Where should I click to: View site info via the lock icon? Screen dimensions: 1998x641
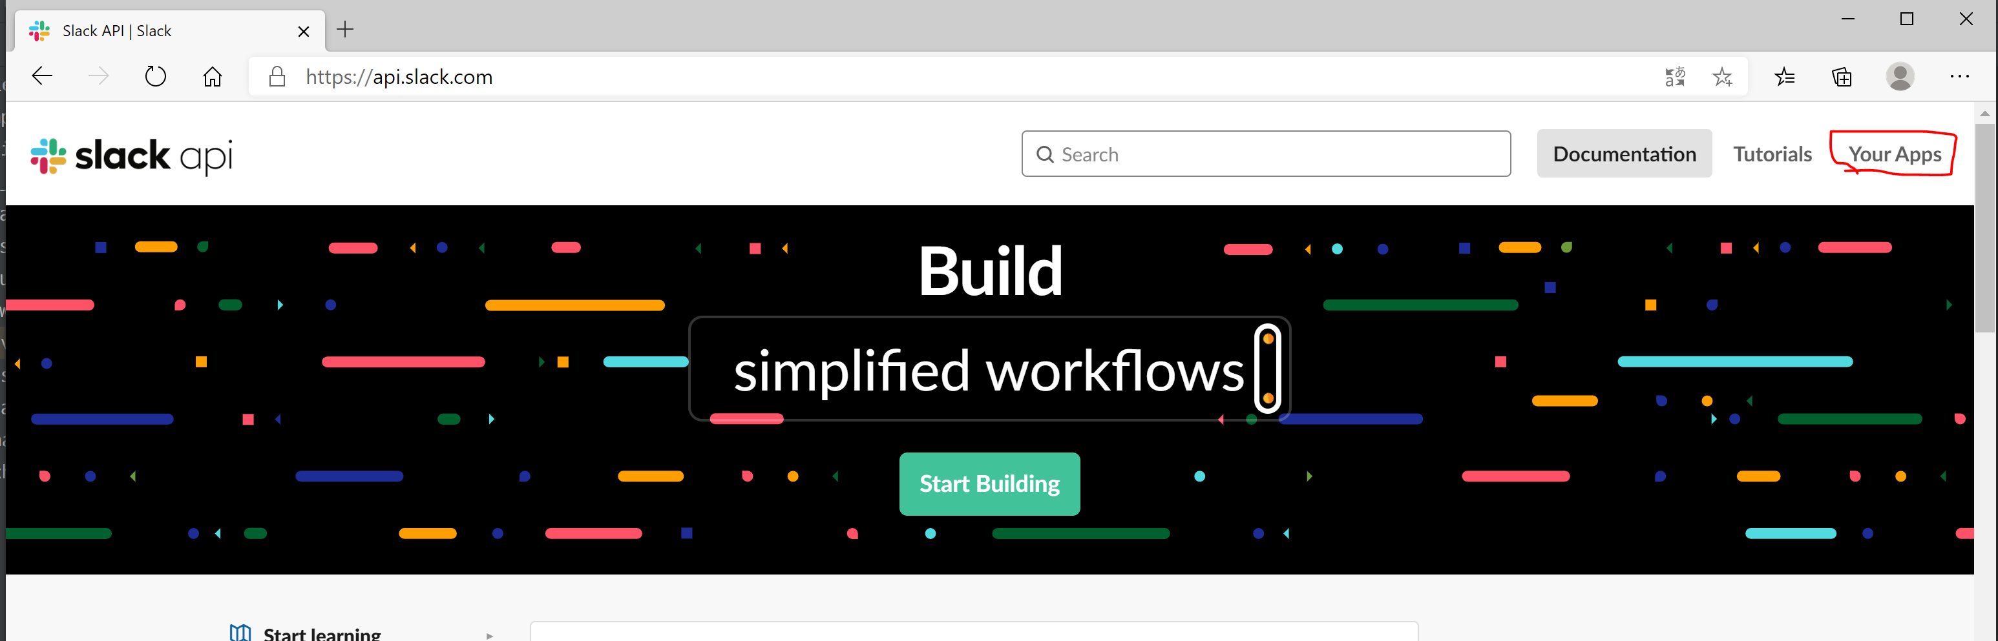click(x=277, y=76)
